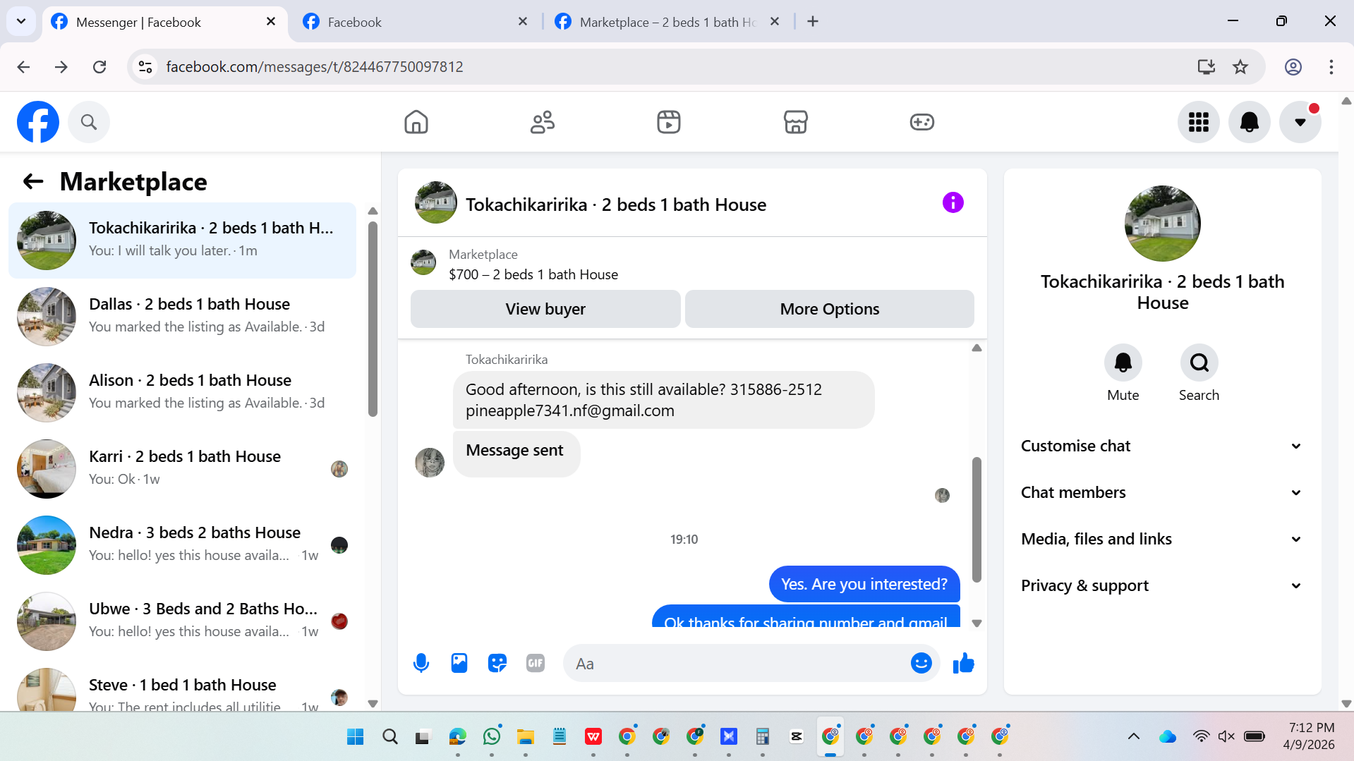Open Windows Start menu
Viewport: 1354px width, 761px height.
pos(355,736)
